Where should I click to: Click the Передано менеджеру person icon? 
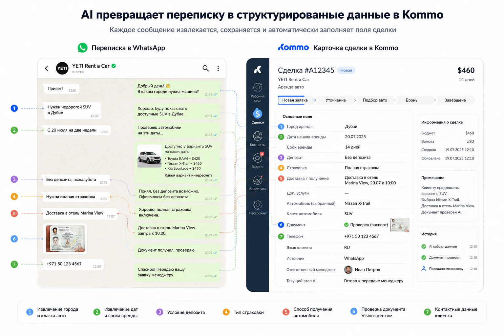(x=424, y=269)
